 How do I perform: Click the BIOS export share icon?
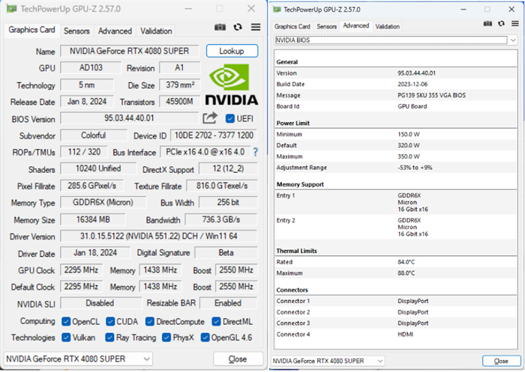(x=210, y=118)
